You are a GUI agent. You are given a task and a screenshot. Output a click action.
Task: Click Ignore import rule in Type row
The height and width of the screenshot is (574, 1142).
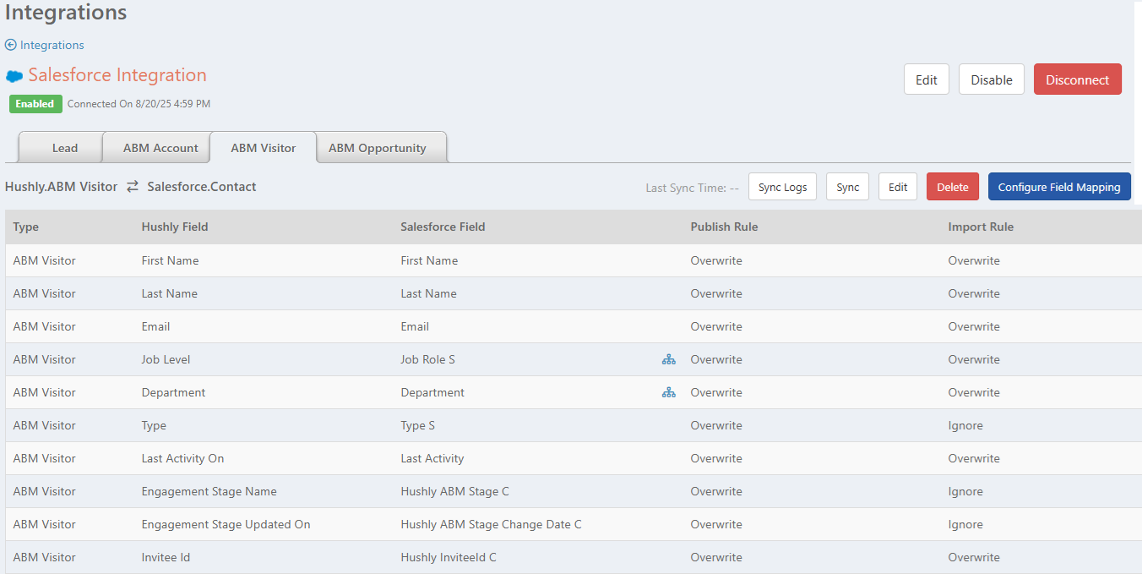965,425
